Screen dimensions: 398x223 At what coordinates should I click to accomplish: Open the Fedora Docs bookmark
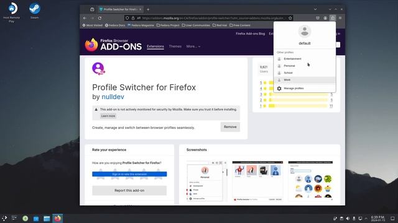pyautogui.click(x=115, y=25)
